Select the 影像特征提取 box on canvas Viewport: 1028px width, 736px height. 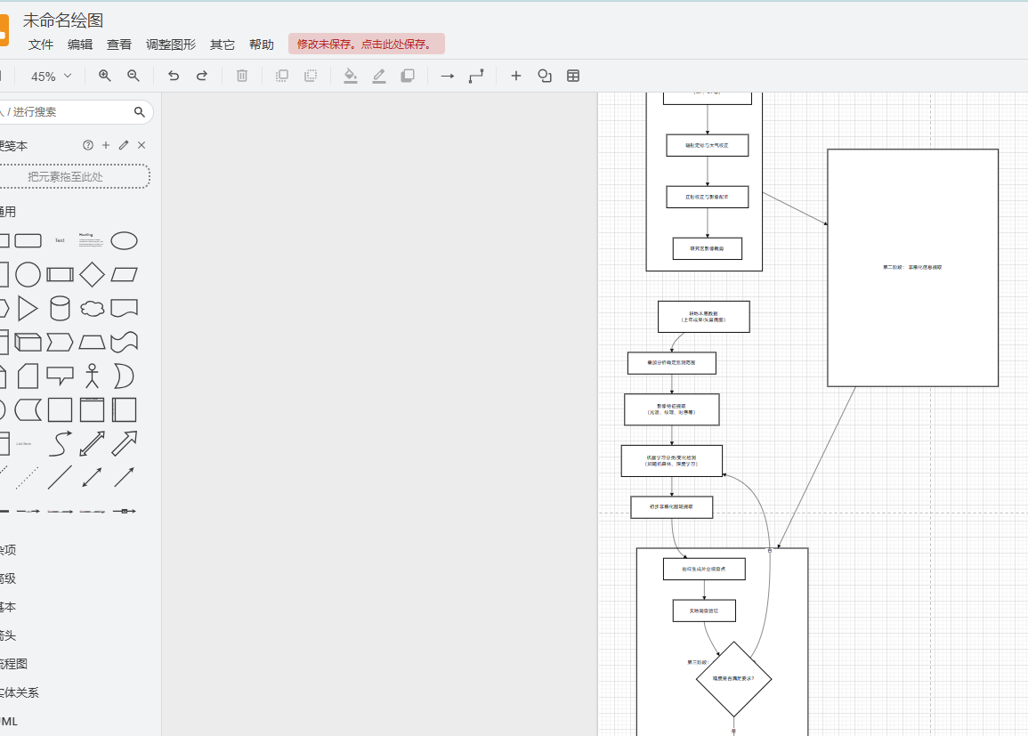[671, 409]
